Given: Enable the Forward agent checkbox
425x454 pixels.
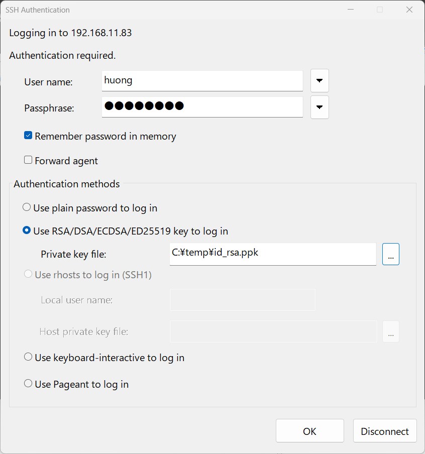Looking at the screenshot, I should (28, 160).
